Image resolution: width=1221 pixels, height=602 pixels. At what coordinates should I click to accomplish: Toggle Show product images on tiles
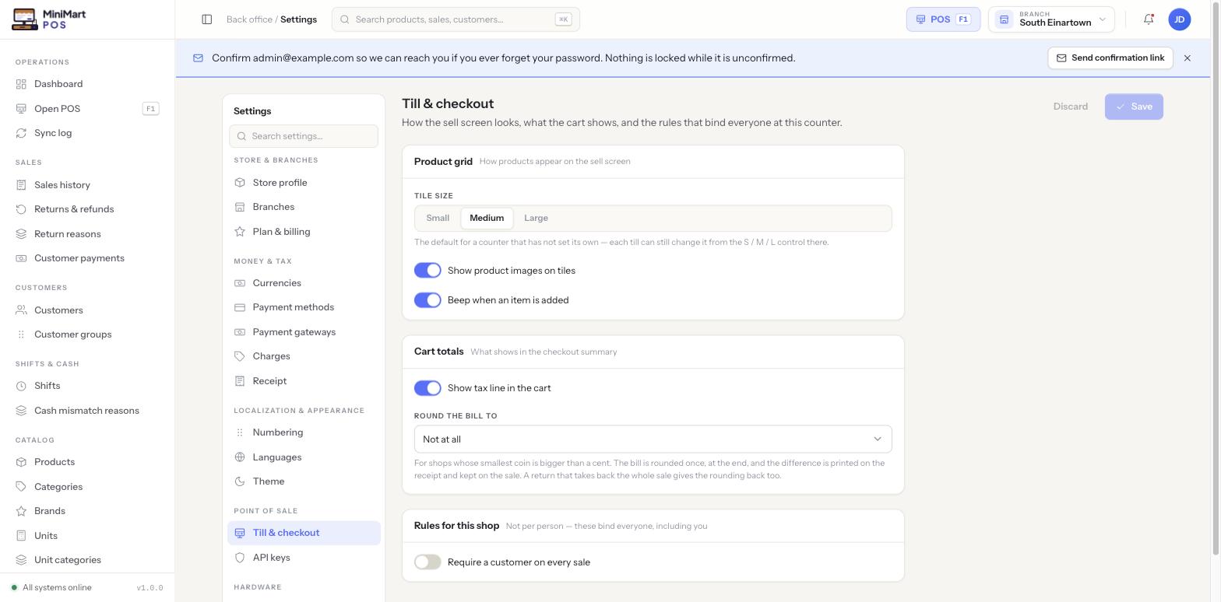[x=428, y=271]
